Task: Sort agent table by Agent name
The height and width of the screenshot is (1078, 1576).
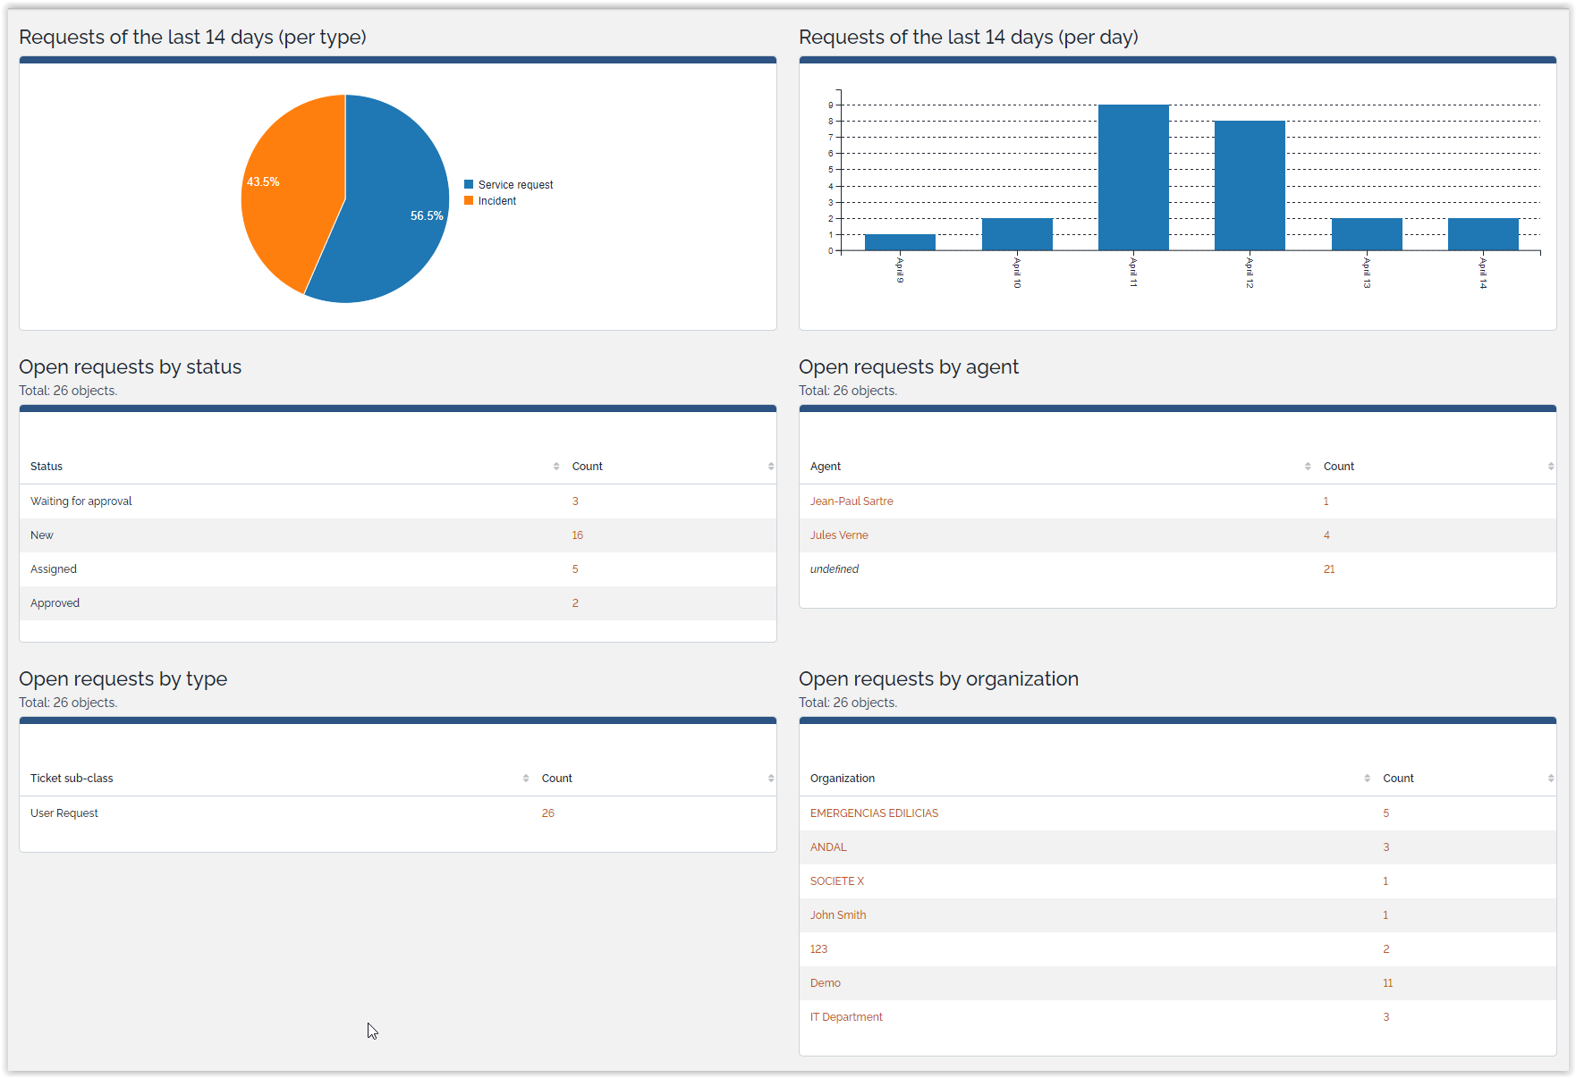Action: (x=826, y=467)
